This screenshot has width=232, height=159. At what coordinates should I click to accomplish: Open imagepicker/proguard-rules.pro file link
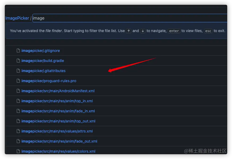pos(49,81)
